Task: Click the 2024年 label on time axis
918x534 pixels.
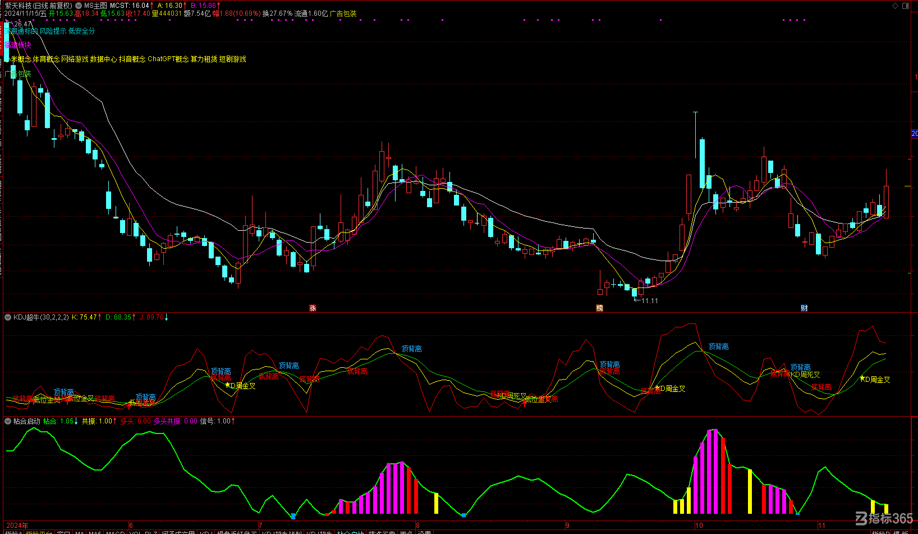Action: 17,526
